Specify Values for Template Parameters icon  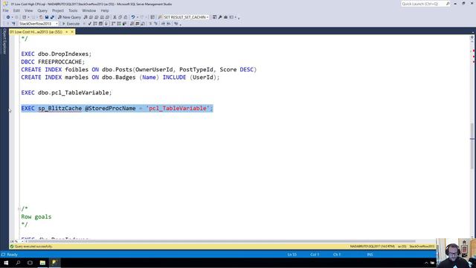[176, 24]
